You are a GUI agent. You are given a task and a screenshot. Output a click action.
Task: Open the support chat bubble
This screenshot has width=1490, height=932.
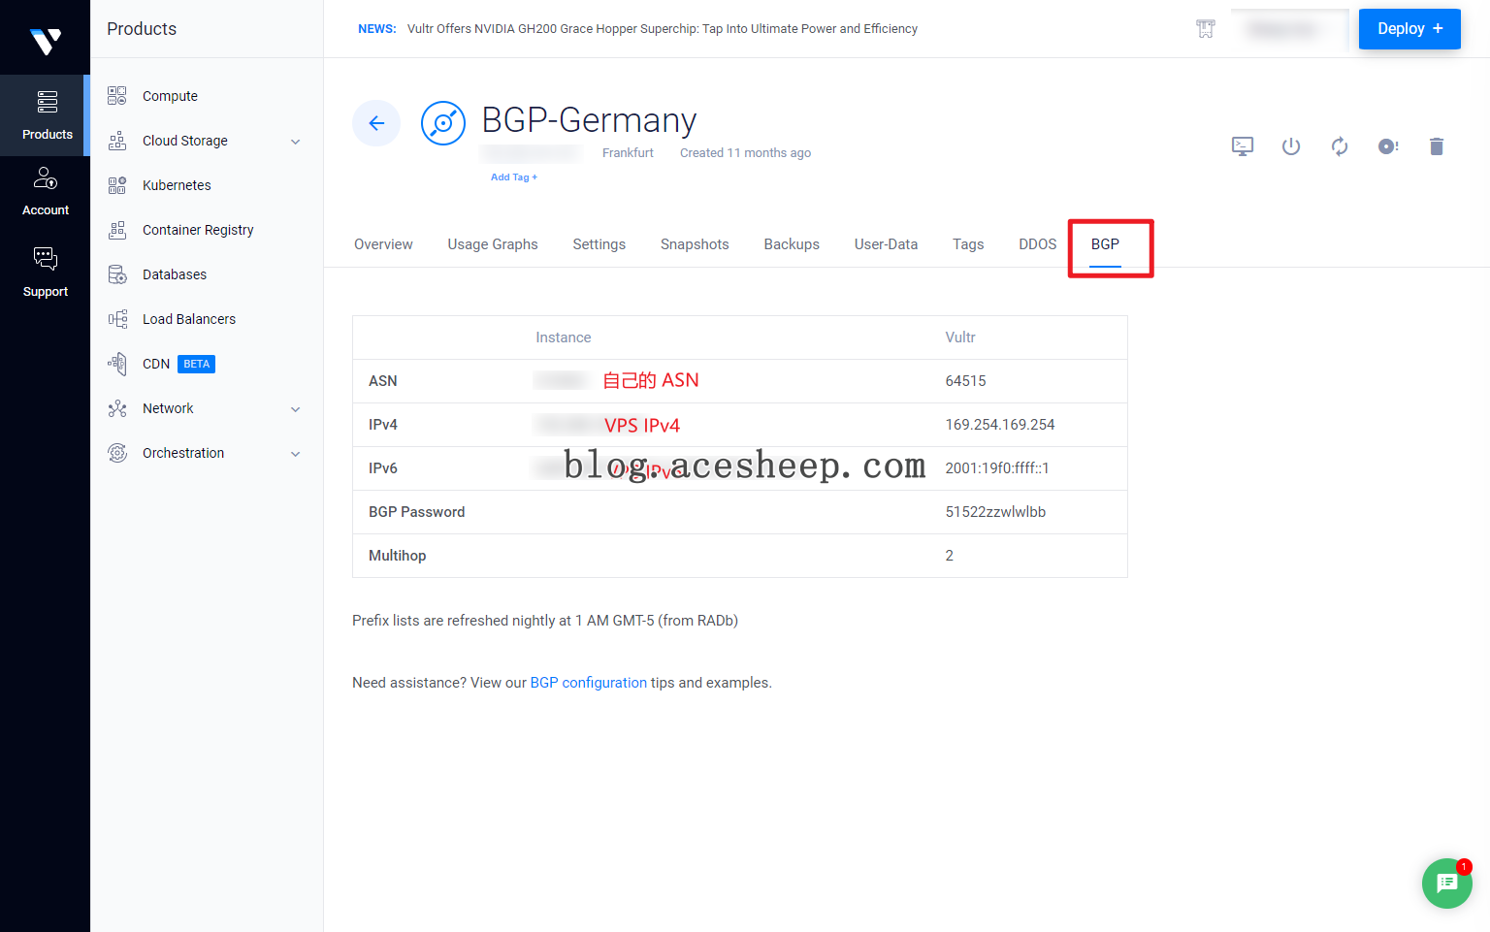1446,884
